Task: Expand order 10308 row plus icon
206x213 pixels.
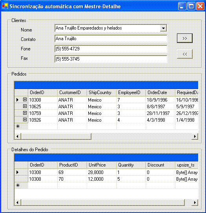Action: [x=25, y=100]
